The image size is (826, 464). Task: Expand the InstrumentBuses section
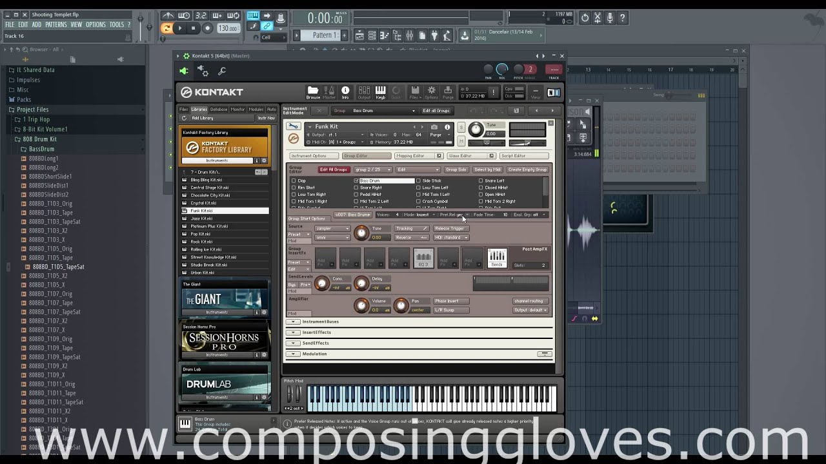pyautogui.click(x=293, y=322)
